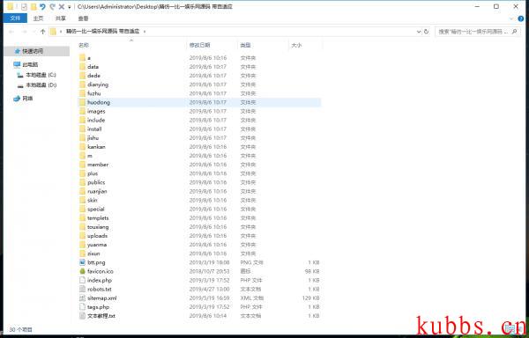529x338 pixels.
Task: Select the sitemap.xml file icon
Action: point(82,298)
